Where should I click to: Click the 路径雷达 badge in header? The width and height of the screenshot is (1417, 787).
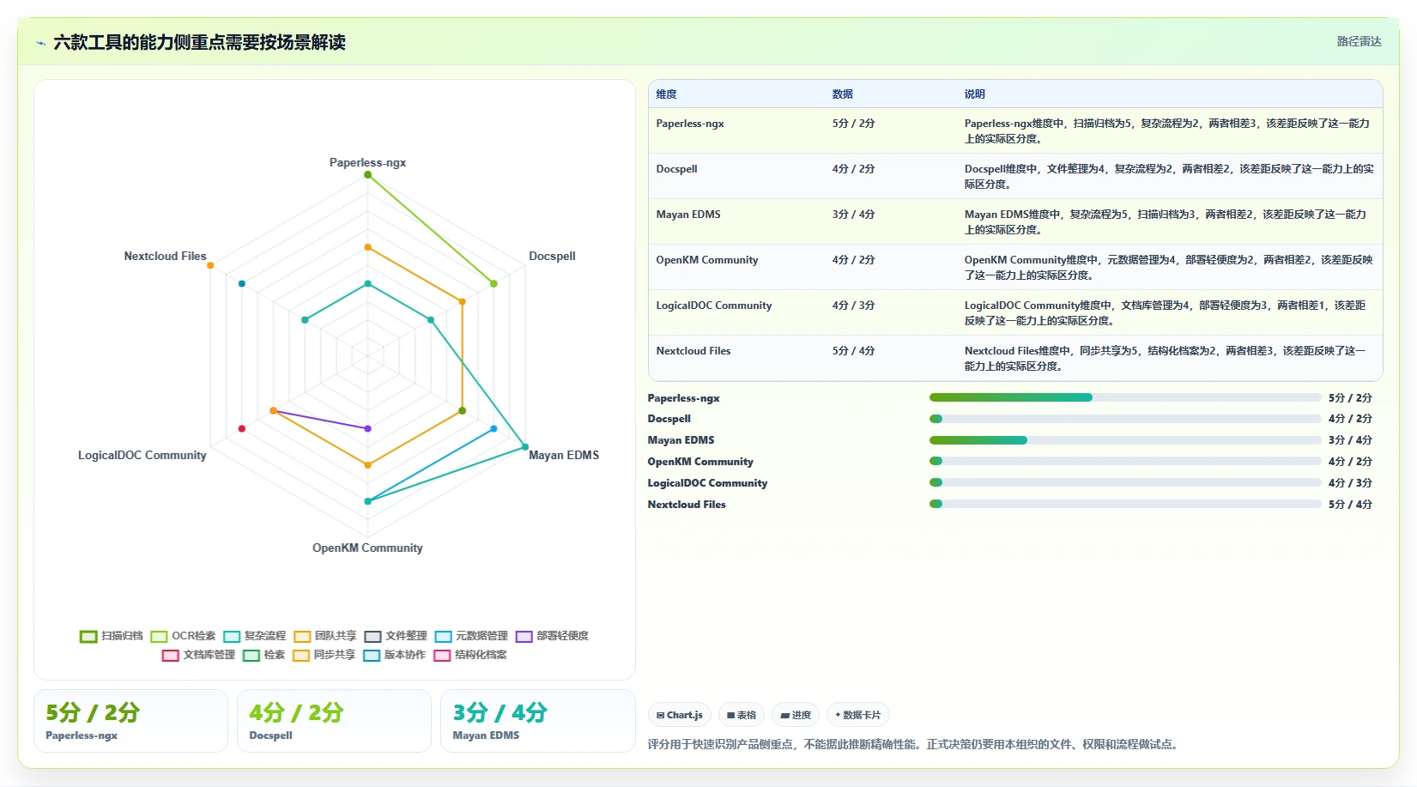point(1359,41)
